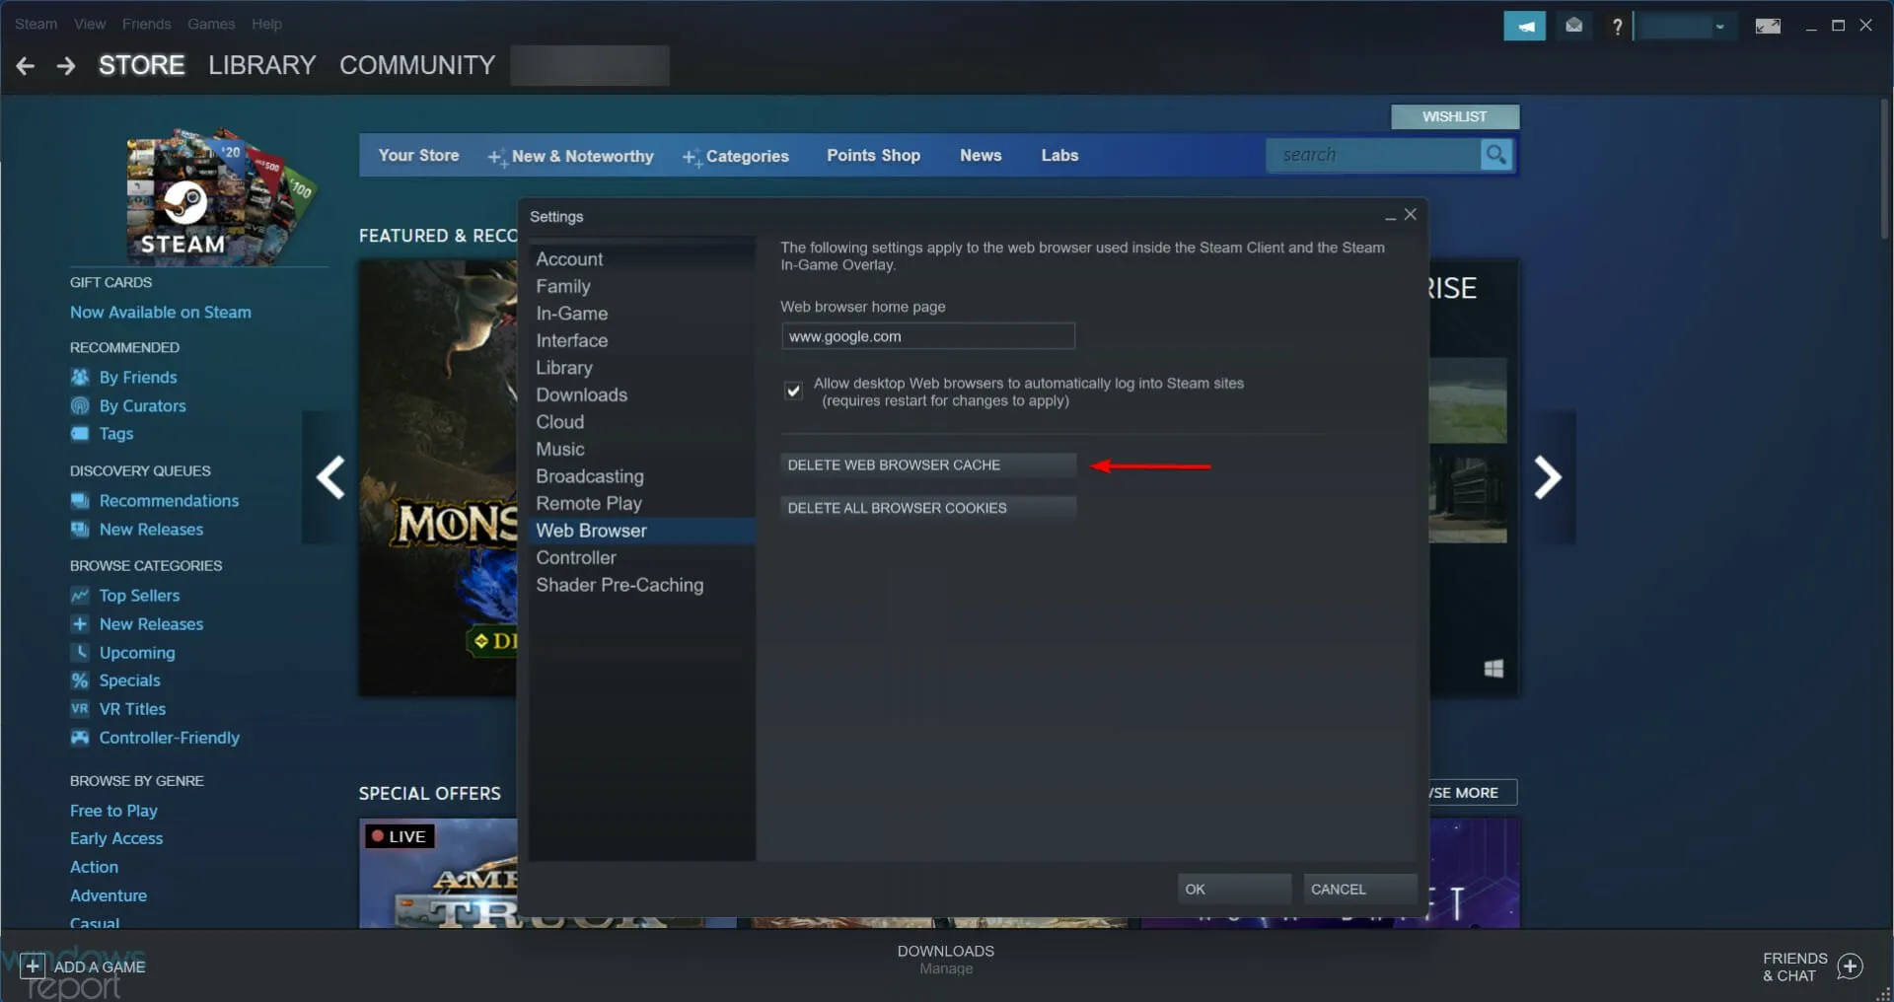
Task: Click the question mark help icon
Action: (1617, 27)
